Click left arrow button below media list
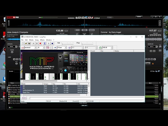The image size is (168, 126). 23,98
